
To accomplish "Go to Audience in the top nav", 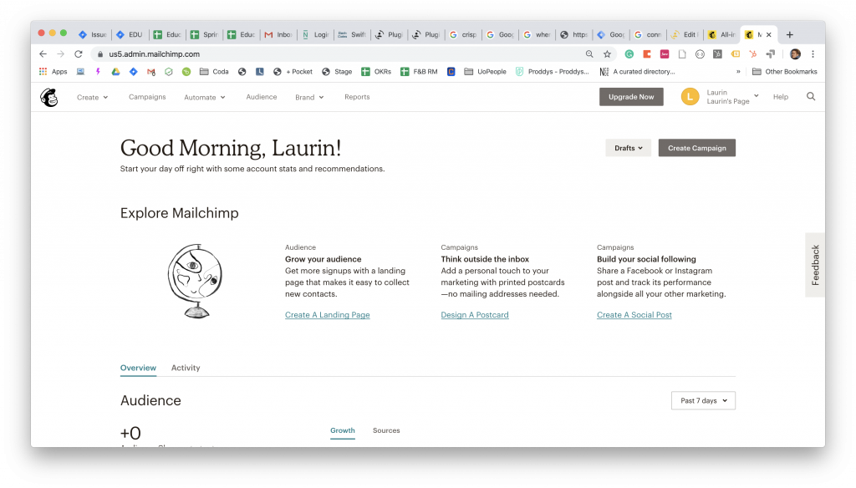I will pos(262,97).
